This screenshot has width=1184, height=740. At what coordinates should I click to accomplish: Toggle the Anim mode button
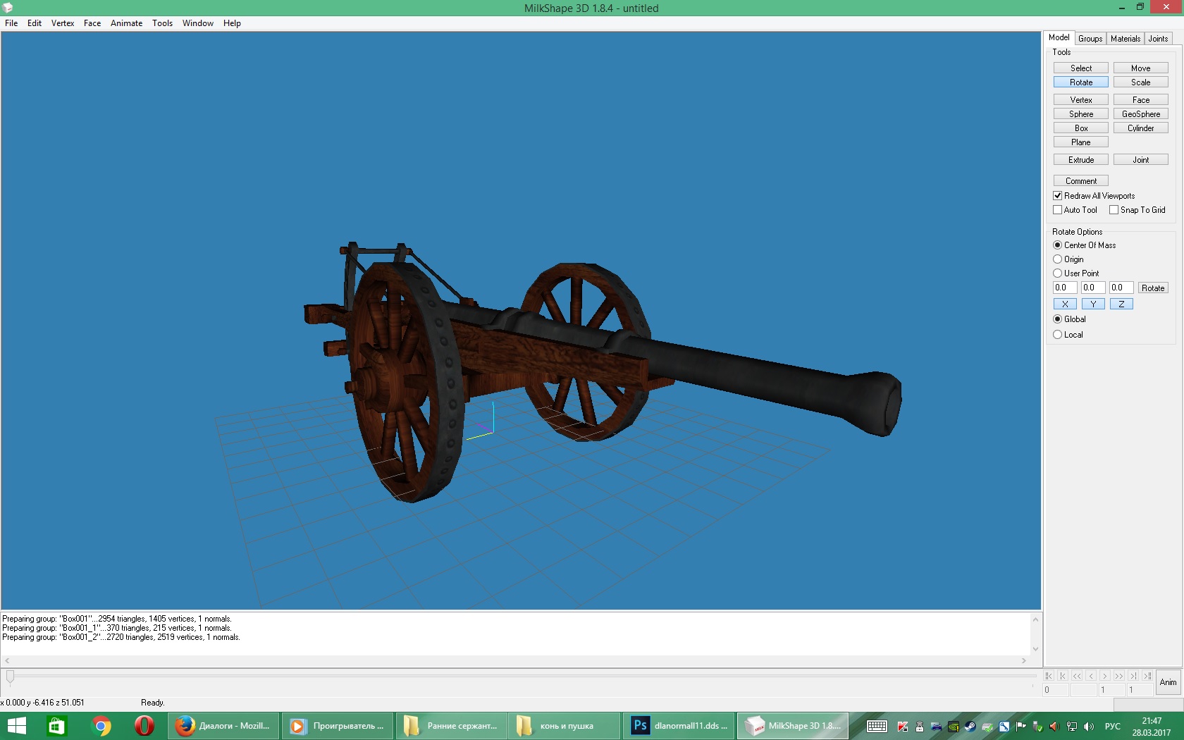click(x=1168, y=682)
